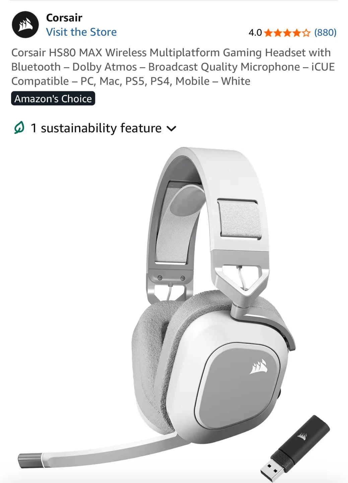Screen dimensions: 348x483
Task: Open the 1 sustainability feature label
Action: coord(96,128)
